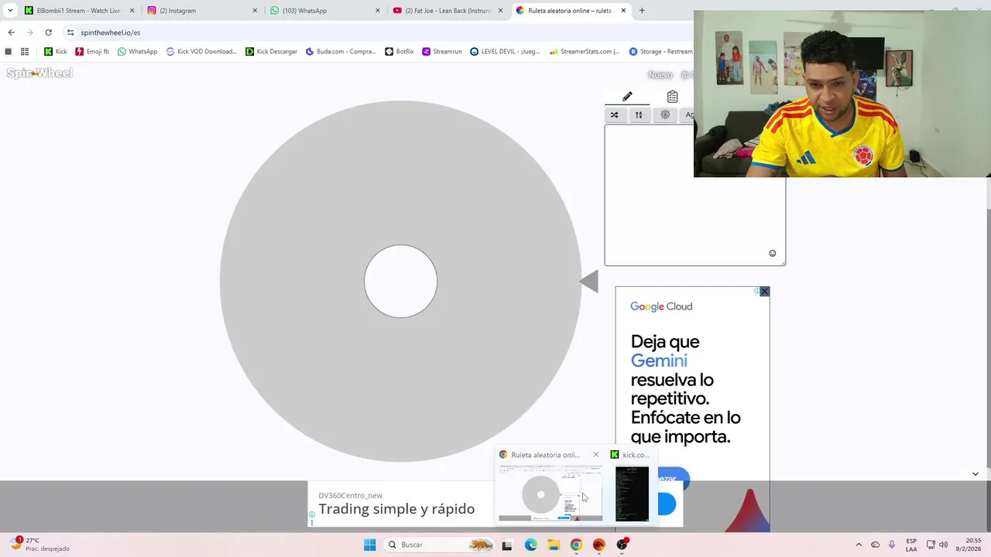
Task: Go back in browser history
Action: coord(11,32)
